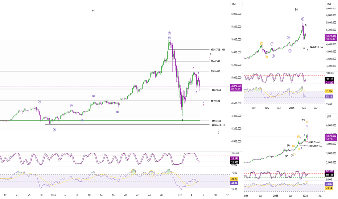Select the 4270.618 - LL label on D1 chart

click(x=316, y=47)
